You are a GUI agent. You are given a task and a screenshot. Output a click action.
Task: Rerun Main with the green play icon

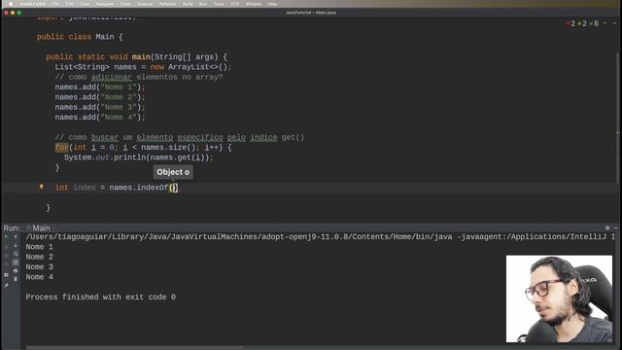click(x=6, y=237)
